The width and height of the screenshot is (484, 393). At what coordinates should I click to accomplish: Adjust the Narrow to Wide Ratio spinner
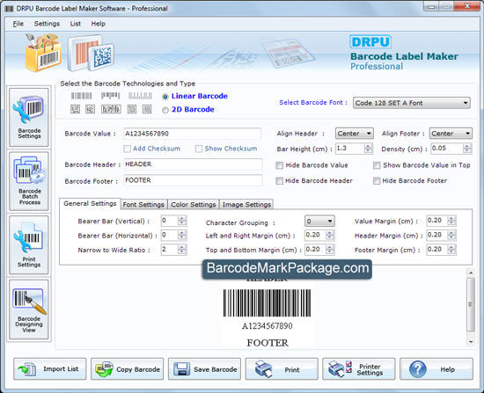pos(182,249)
